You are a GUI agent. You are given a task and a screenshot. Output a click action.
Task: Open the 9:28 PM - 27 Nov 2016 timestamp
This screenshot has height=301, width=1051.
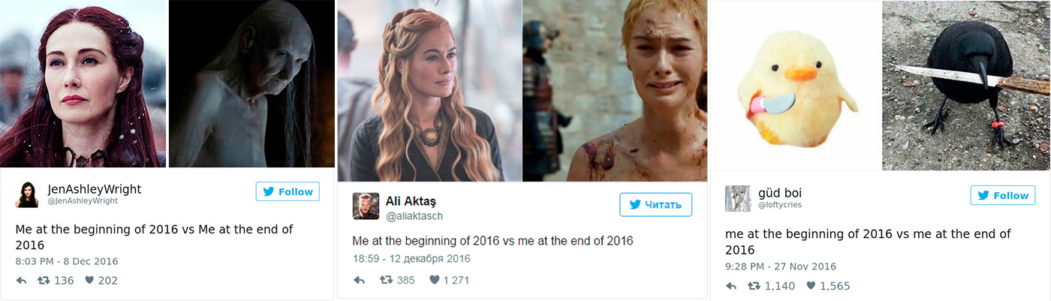pyautogui.click(x=781, y=266)
